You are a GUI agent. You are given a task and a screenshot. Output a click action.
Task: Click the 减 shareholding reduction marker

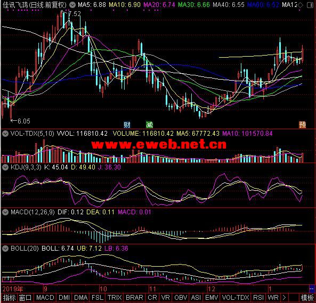tap(149, 125)
